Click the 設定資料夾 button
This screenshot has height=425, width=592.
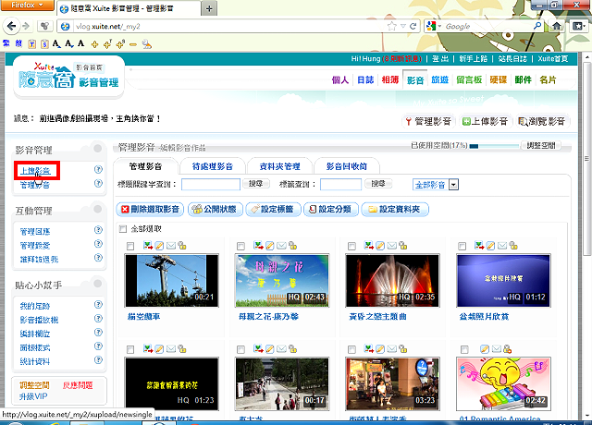click(x=395, y=210)
